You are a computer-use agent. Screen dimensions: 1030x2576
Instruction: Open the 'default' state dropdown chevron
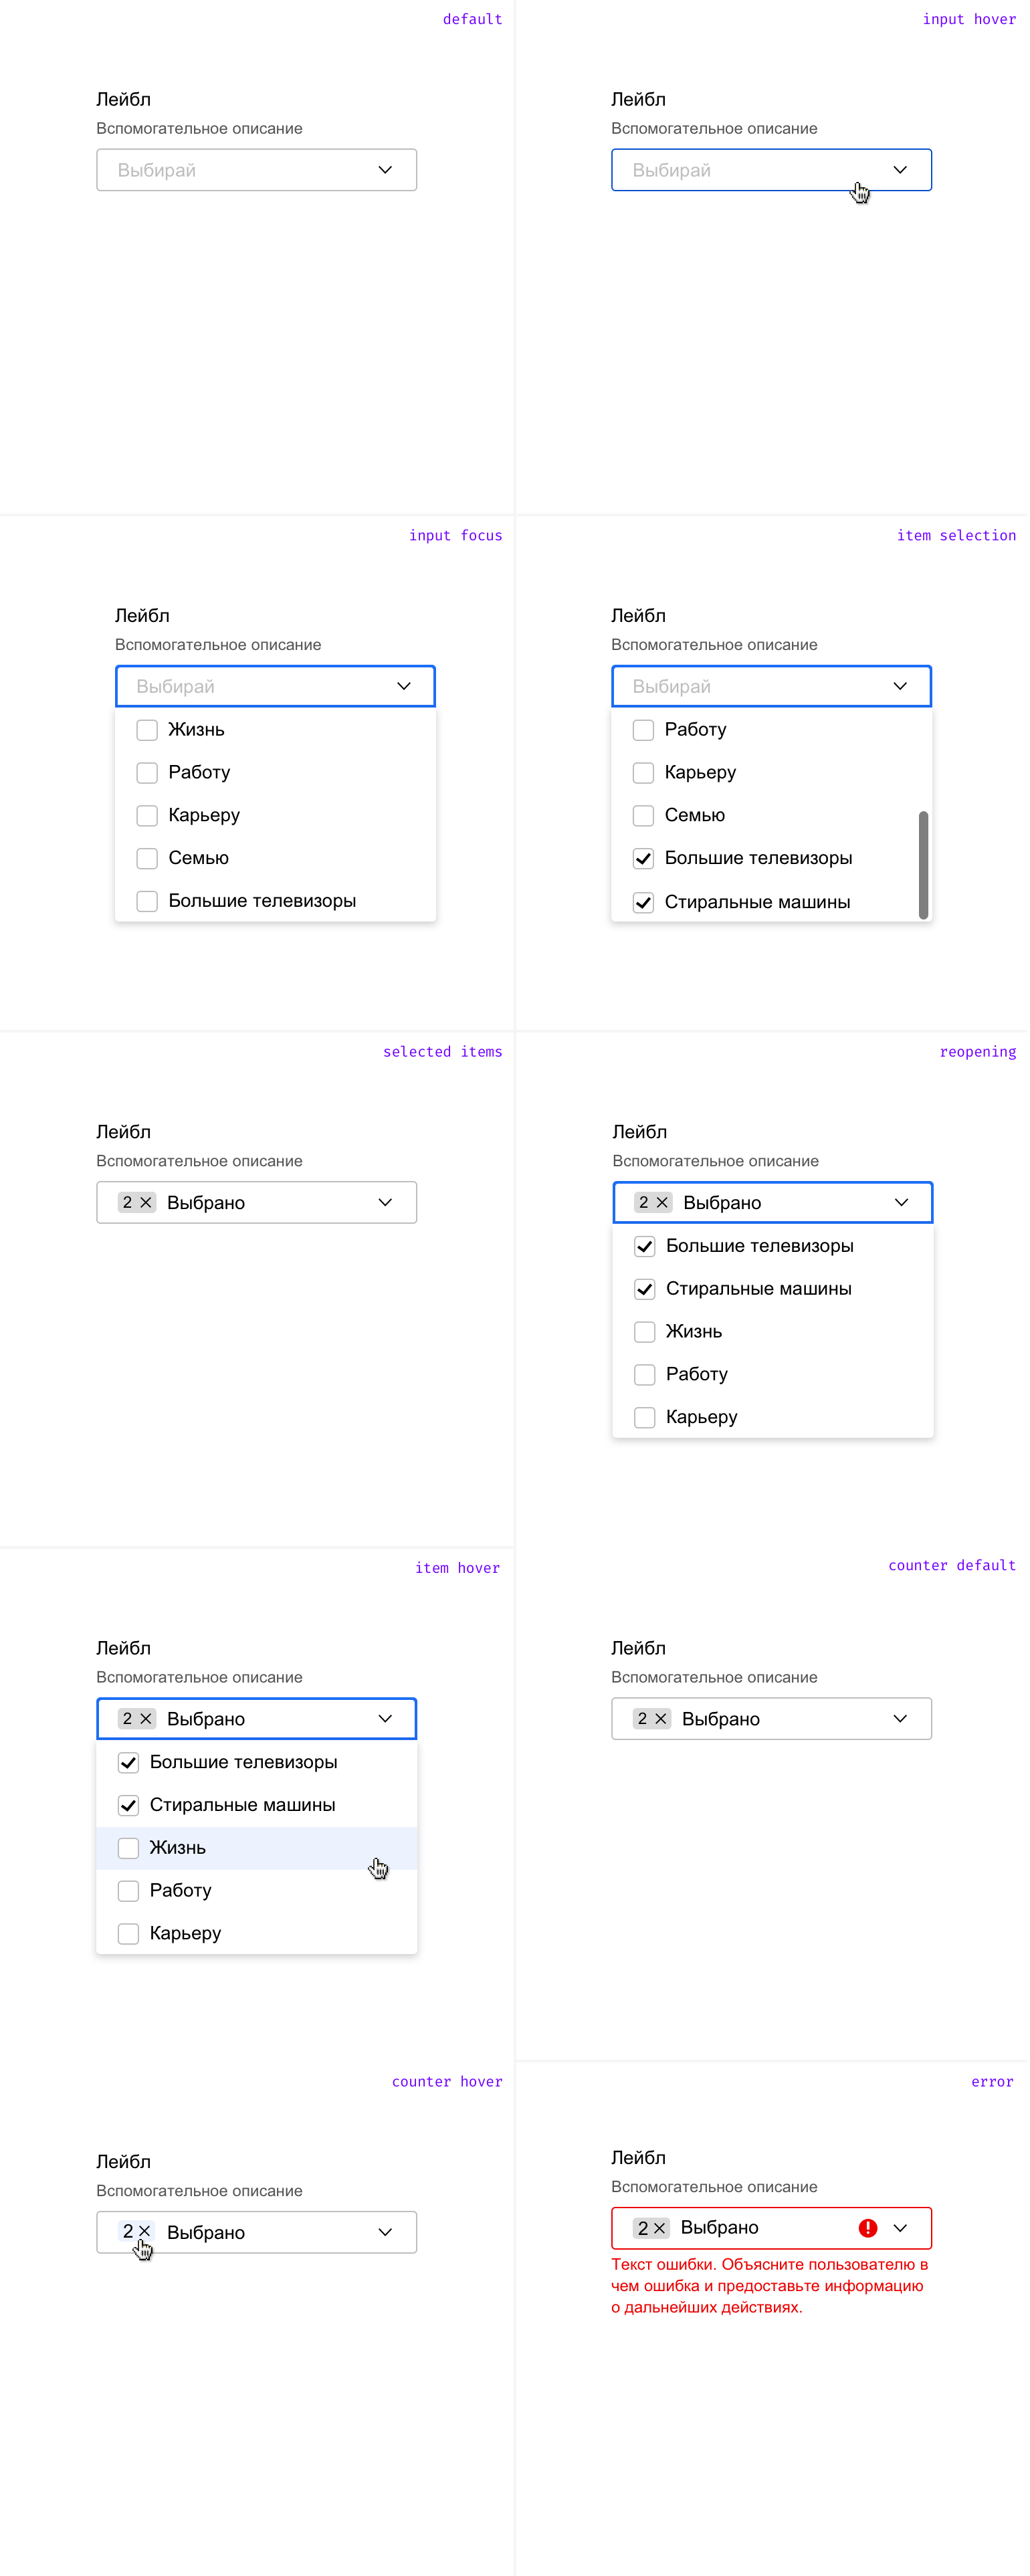pos(385,170)
